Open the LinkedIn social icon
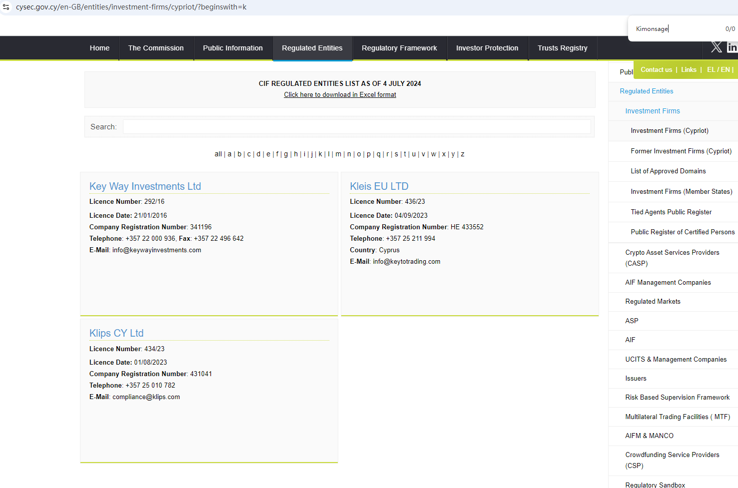 coord(733,47)
